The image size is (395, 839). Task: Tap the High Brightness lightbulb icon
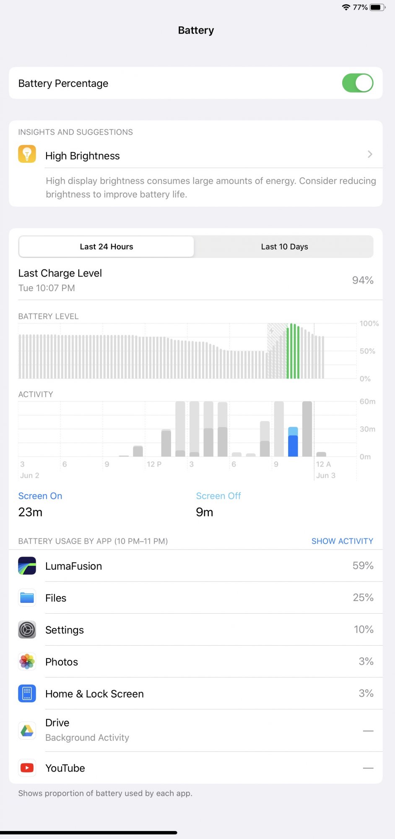[x=27, y=154]
